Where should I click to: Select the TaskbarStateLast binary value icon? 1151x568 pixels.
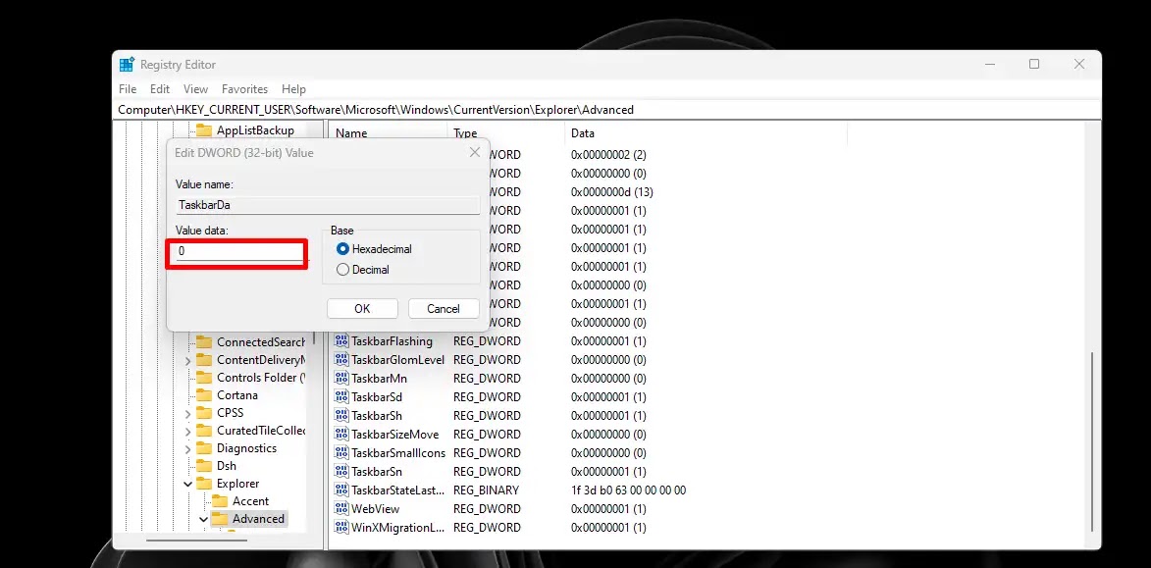[340, 491]
